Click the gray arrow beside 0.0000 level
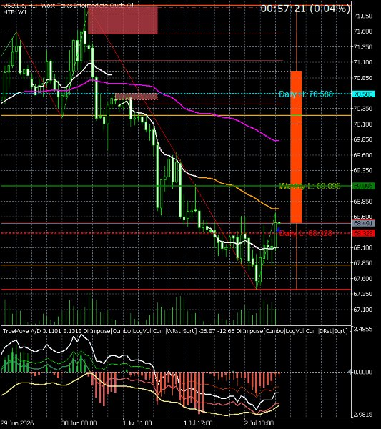Screen dimensions: 381x429 (350, 372)
